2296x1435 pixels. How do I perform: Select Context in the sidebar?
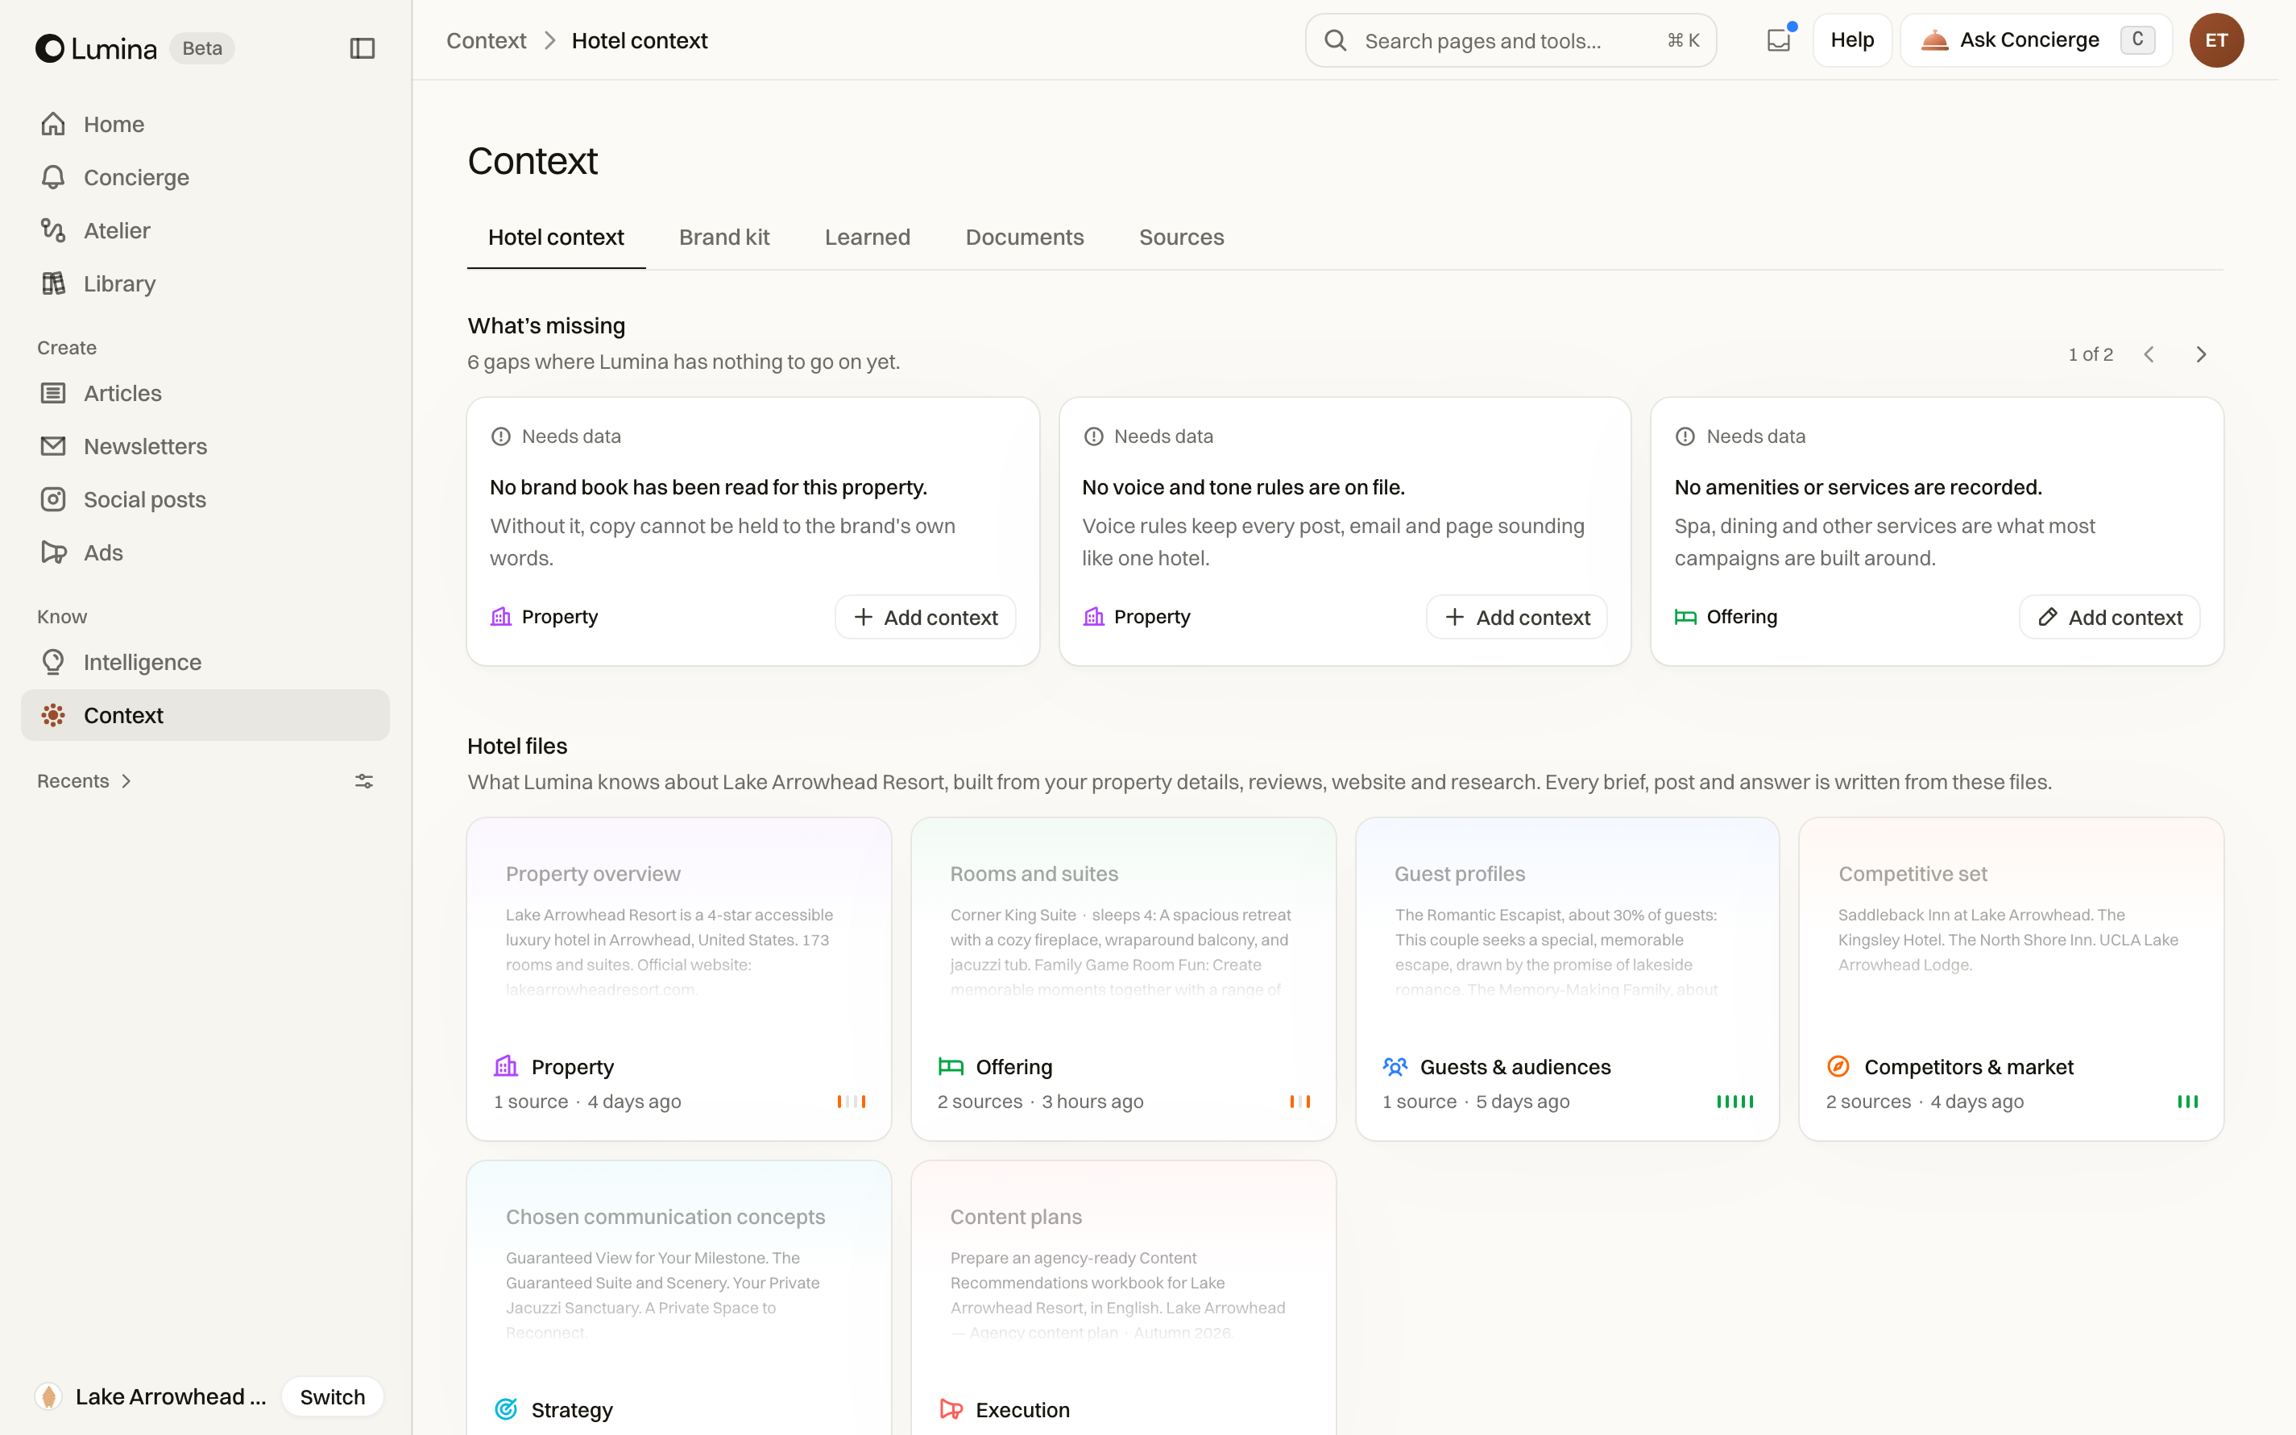pyautogui.click(x=205, y=716)
